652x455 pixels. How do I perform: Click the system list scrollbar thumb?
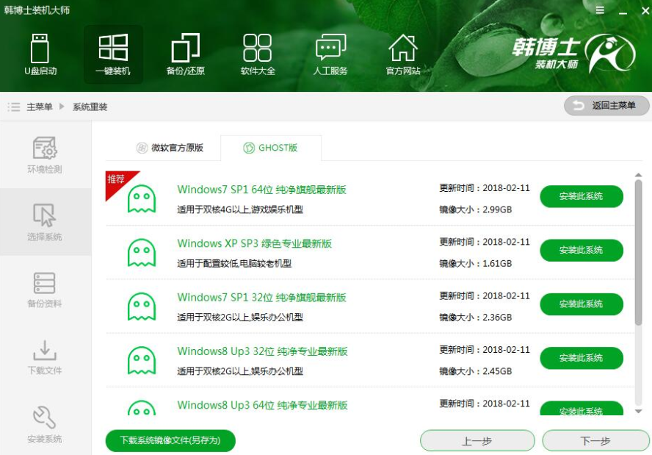[x=638, y=252]
